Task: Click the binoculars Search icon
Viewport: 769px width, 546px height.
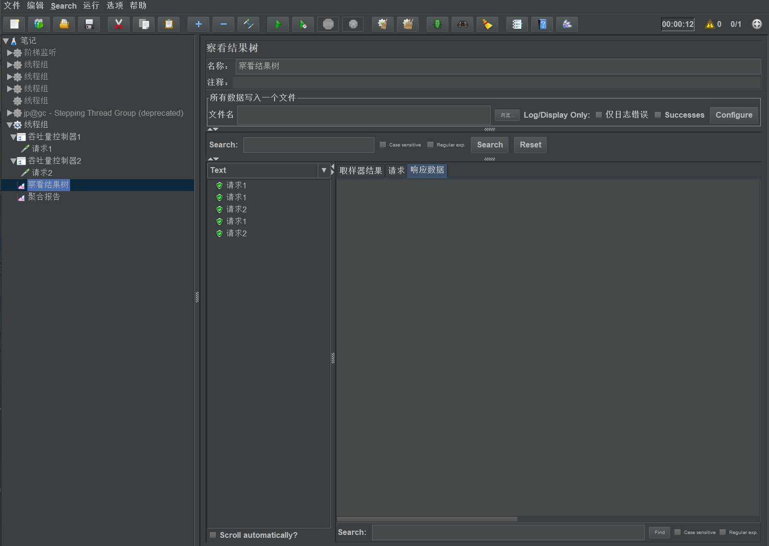Action: coord(462,24)
